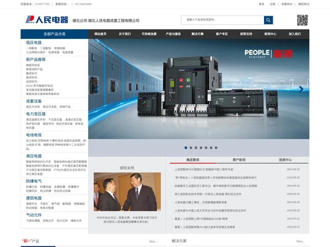Open news about 中国人民大学 cooperation
The image size is (330, 247).
pos(210,210)
